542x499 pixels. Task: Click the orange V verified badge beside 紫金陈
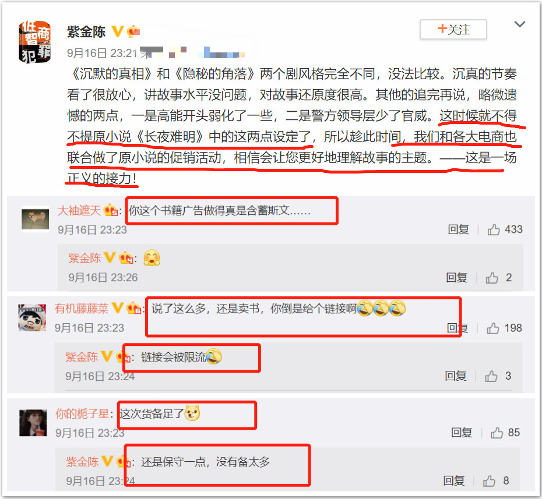[x=117, y=31]
